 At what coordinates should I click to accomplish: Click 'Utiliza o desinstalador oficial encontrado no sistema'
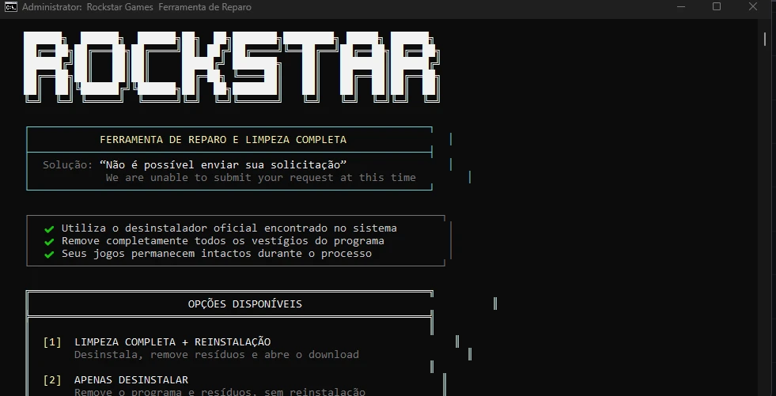pos(229,228)
